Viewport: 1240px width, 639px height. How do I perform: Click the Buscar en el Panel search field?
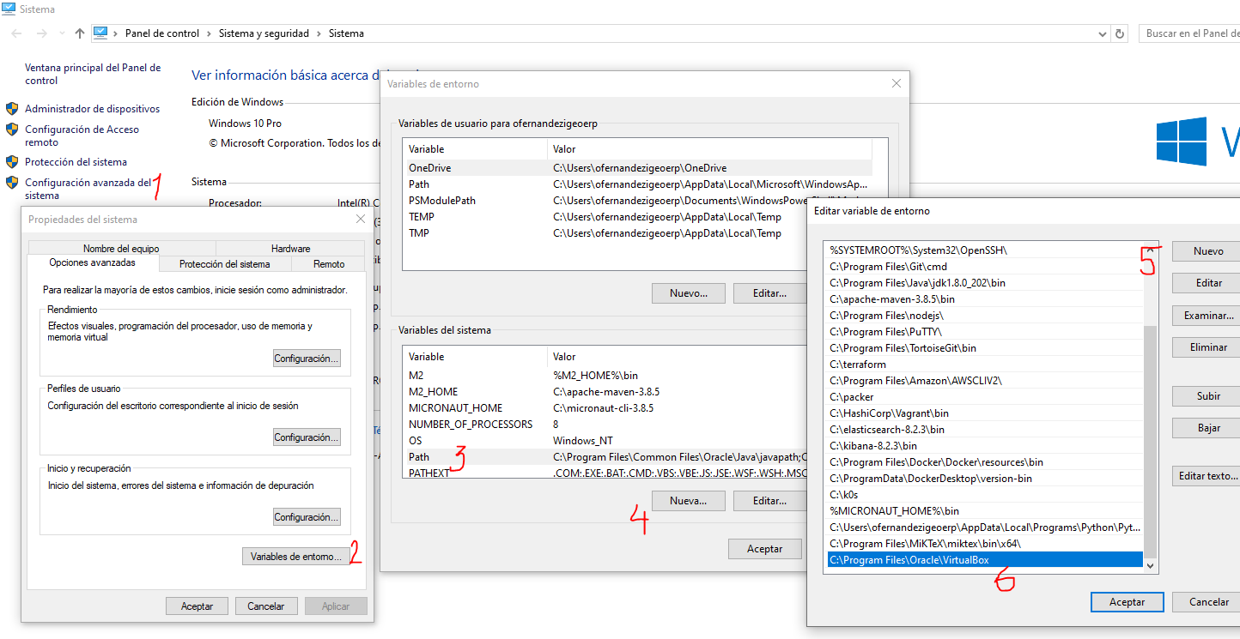click(x=1190, y=33)
